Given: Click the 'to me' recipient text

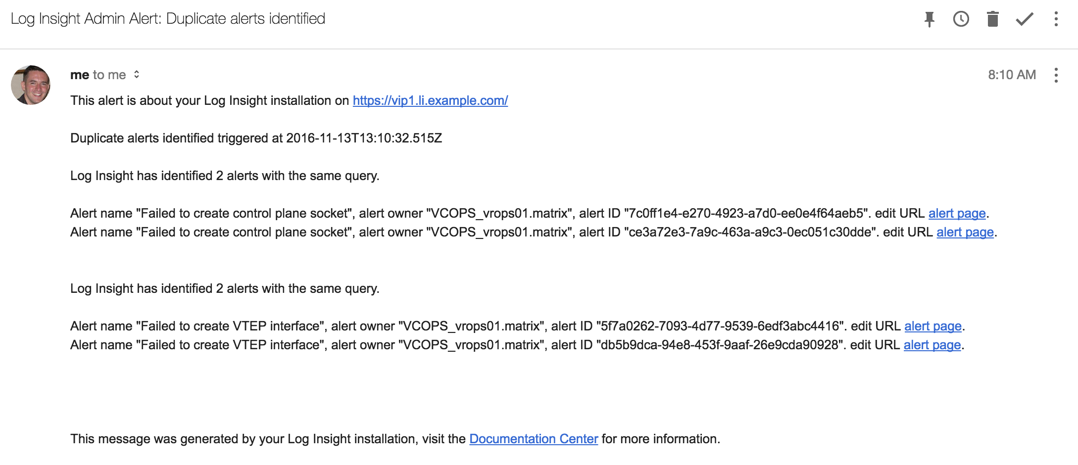Looking at the screenshot, I should 109,75.
